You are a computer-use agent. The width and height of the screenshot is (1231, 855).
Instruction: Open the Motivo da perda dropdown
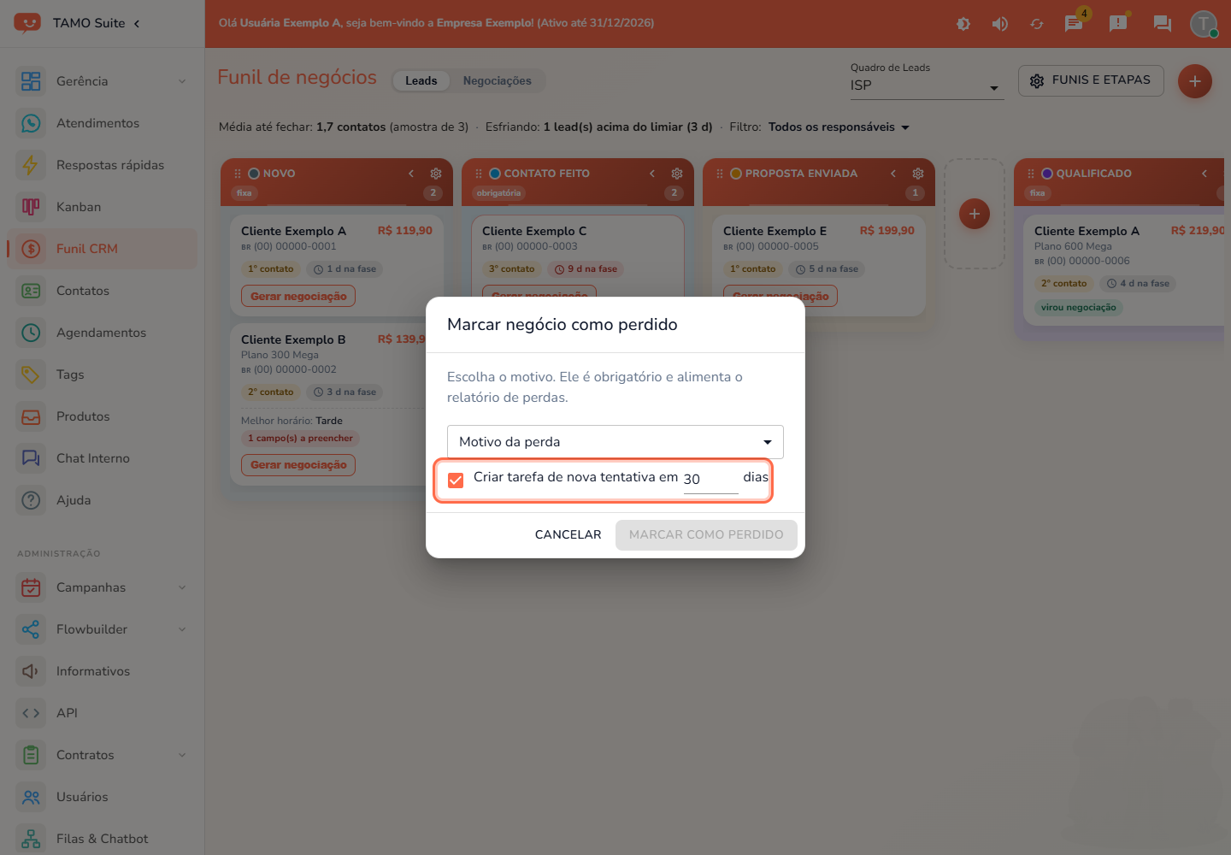click(x=615, y=442)
